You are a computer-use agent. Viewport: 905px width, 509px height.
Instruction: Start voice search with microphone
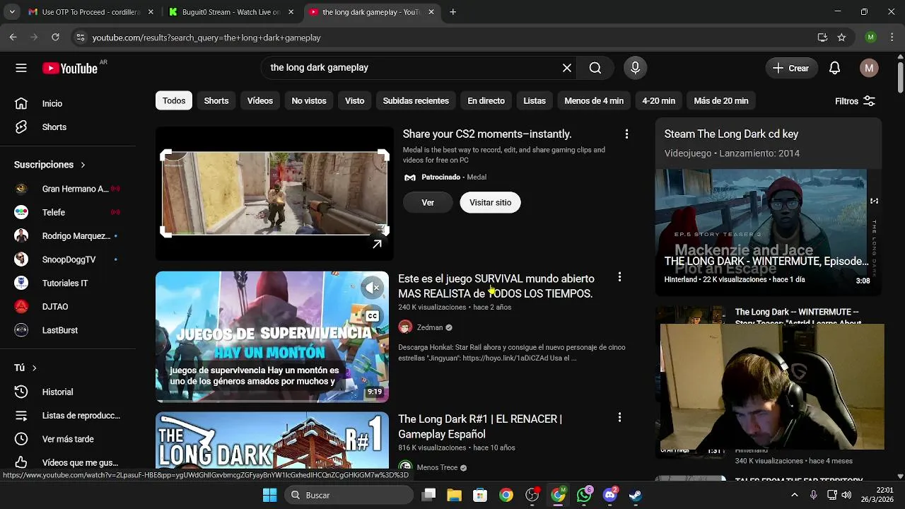point(635,68)
